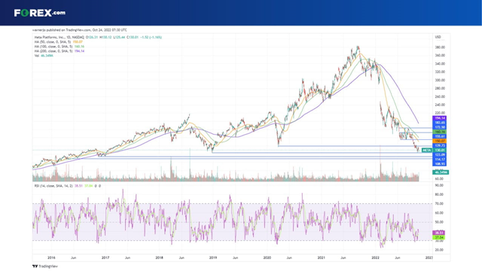
Task: Click the USD currency label
Action: coord(438,37)
